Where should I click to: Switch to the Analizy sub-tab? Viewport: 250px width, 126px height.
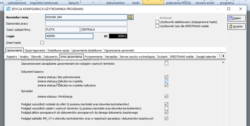tap(24, 57)
